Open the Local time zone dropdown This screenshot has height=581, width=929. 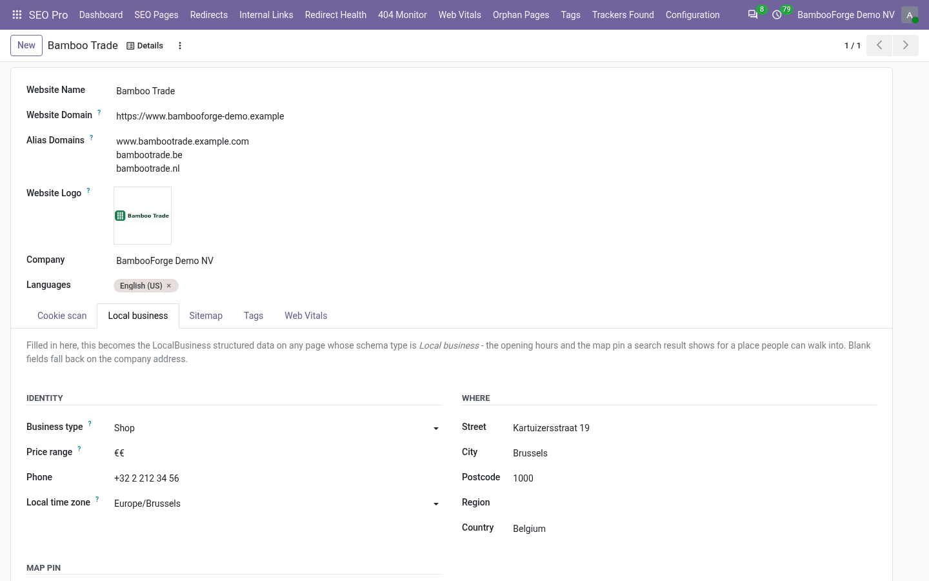(277, 504)
